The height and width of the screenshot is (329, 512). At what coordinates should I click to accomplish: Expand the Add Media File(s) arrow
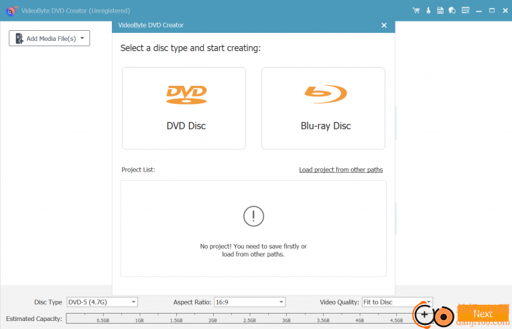[82, 38]
